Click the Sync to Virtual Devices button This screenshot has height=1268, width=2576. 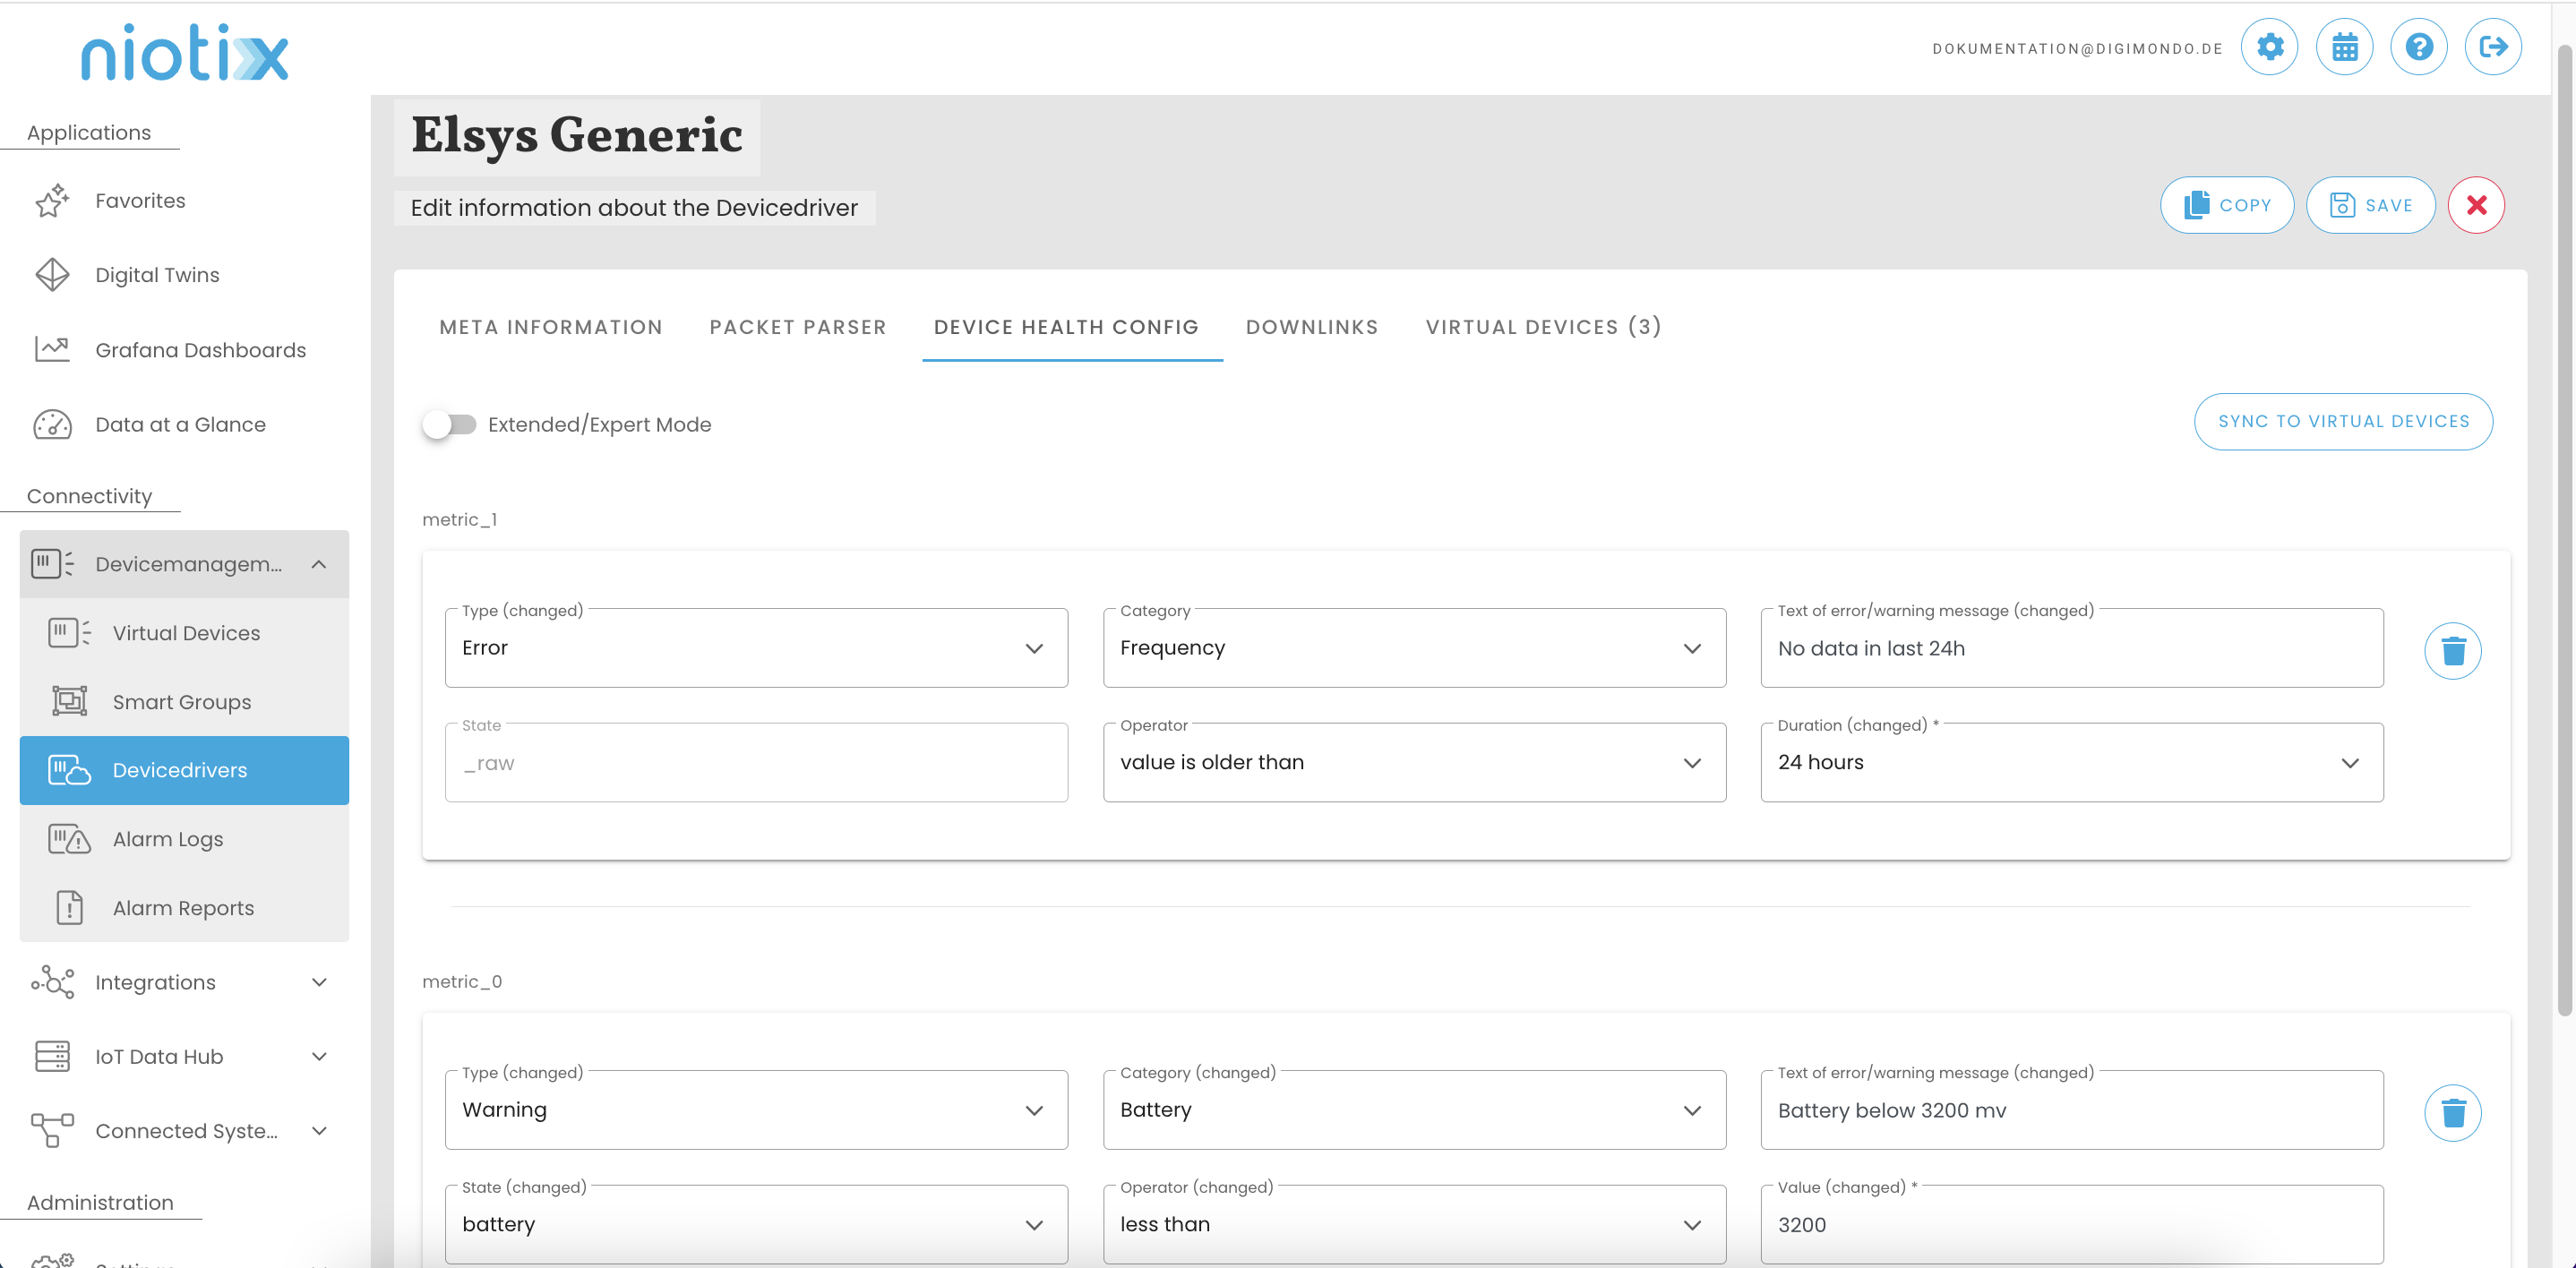coord(2342,422)
